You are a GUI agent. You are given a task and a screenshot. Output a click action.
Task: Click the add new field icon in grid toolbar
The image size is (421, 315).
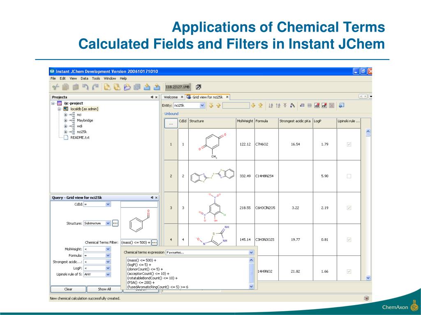[x=302, y=105]
